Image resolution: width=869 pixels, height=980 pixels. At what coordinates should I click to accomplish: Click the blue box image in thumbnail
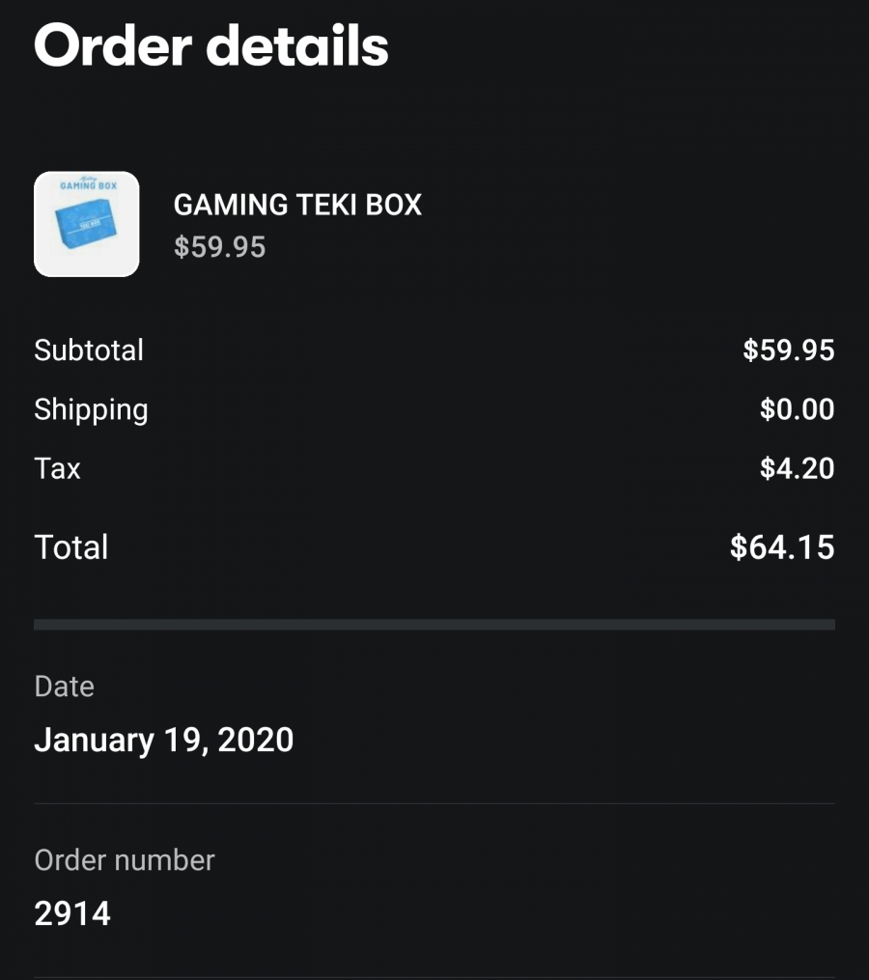coord(86,224)
